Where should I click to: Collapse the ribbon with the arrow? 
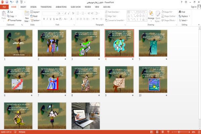click(x=199, y=25)
